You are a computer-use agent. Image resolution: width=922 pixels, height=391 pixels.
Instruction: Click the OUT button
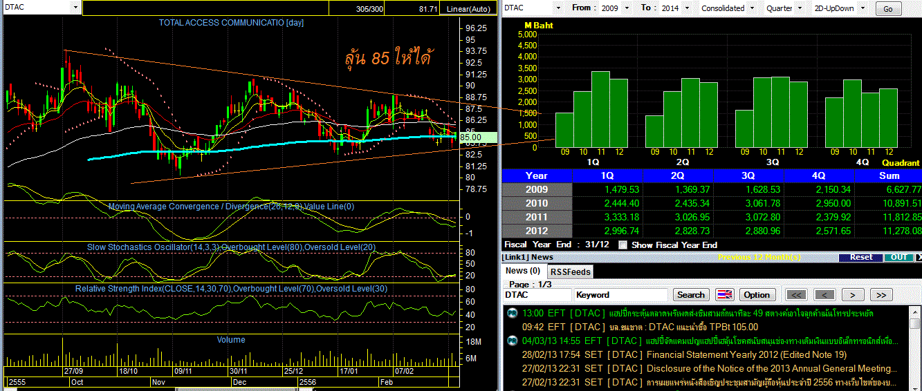[898, 257]
